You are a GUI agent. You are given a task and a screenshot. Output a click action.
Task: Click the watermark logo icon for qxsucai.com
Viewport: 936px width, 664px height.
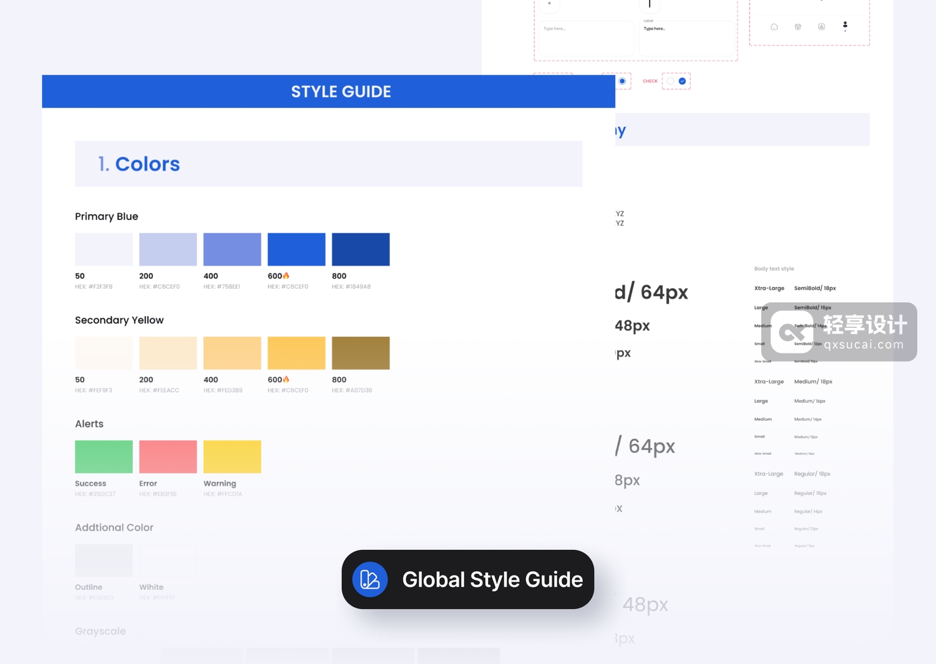(x=791, y=332)
